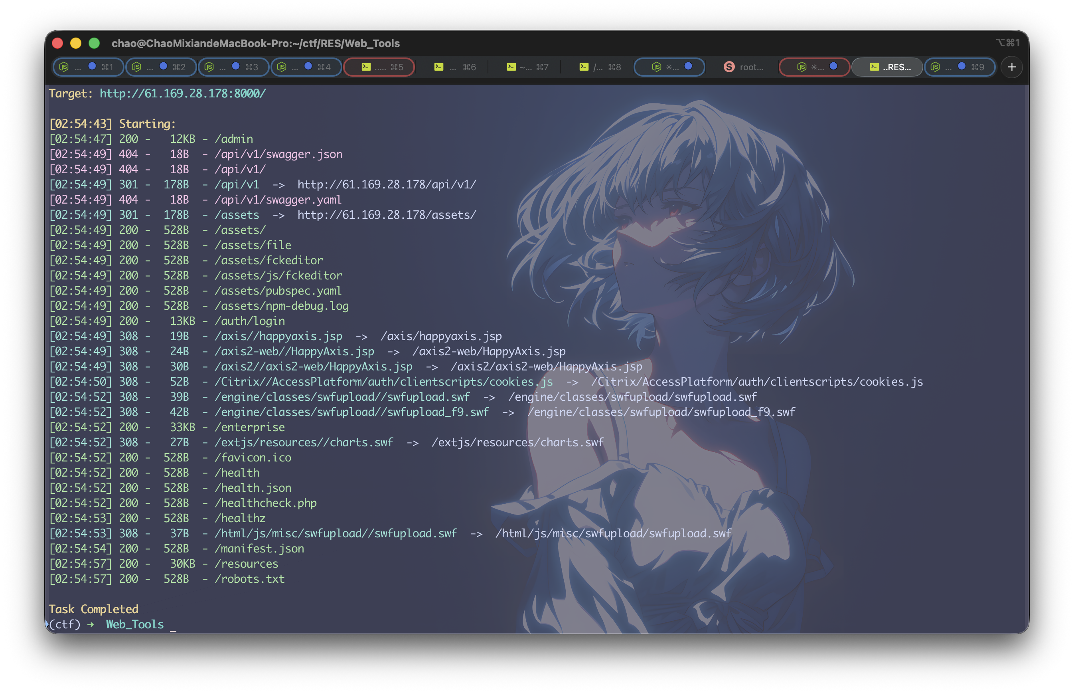This screenshot has width=1074, height=693.
Task: Click the /robots.txt path in output
Action: pyautogui.click(x=250, y=579)
